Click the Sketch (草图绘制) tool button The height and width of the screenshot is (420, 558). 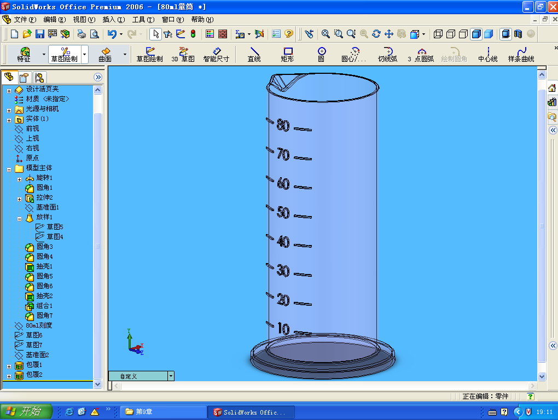pyautogui.click(x=149, y=54)
